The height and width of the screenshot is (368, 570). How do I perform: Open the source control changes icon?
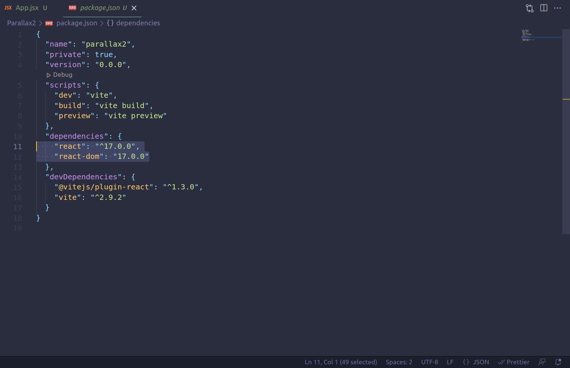[529, 8]
